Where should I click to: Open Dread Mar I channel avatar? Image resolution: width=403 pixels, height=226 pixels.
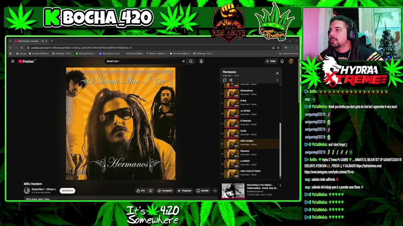pyautogui.click(x=27, y=190)
